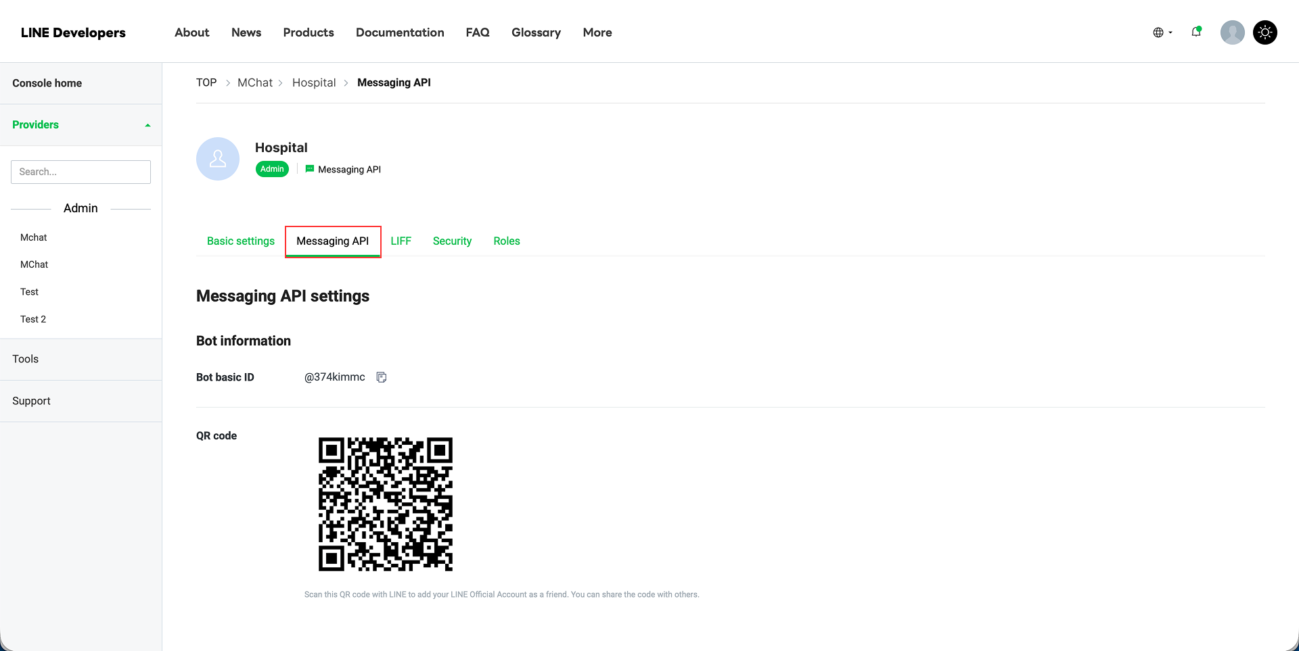Click the provider search field

(x=81, y=171)
